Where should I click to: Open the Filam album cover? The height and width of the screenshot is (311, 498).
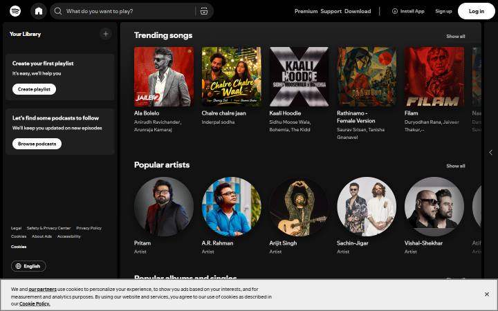tap(434, 77)
